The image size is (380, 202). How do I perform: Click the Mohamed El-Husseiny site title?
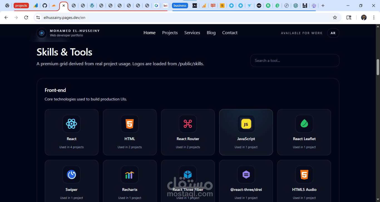pos(75,31)
